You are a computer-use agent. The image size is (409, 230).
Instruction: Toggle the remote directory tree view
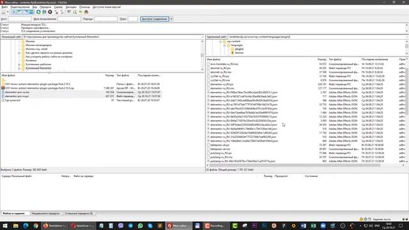click(26, 12)
